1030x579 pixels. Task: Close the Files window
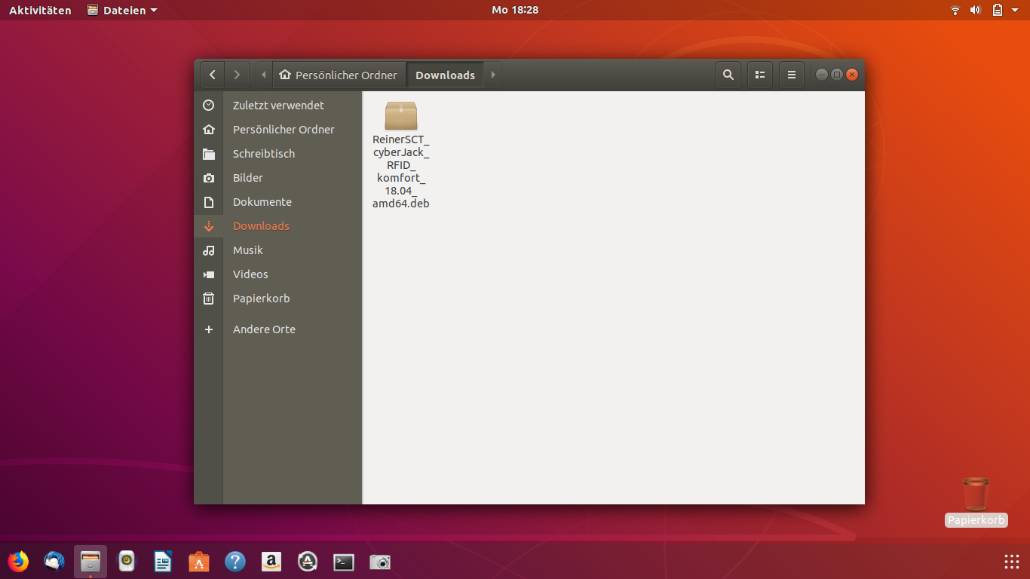852,75
